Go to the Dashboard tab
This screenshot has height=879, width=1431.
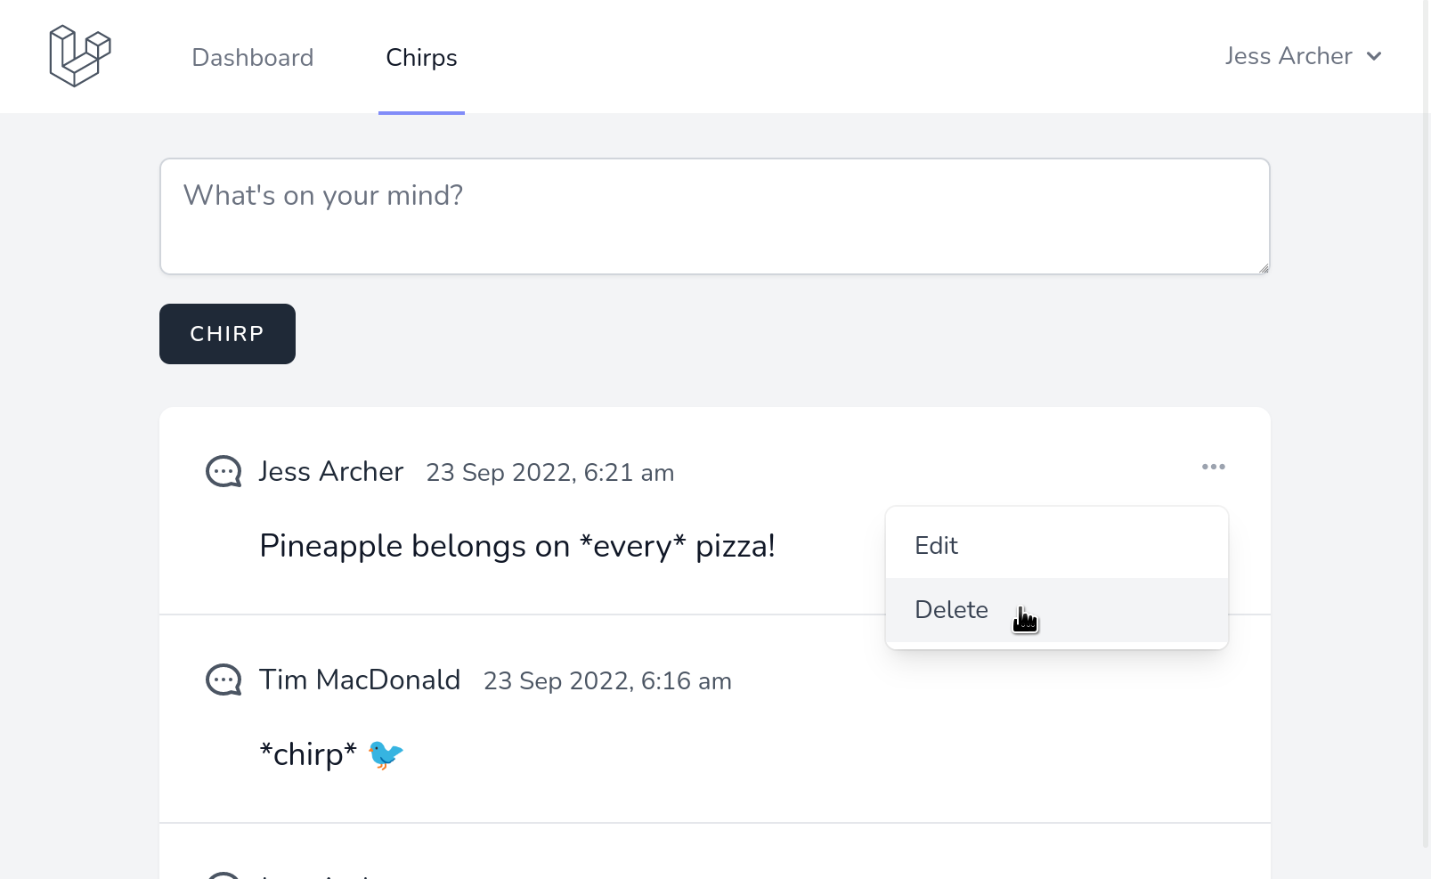[x=253, y=58]
